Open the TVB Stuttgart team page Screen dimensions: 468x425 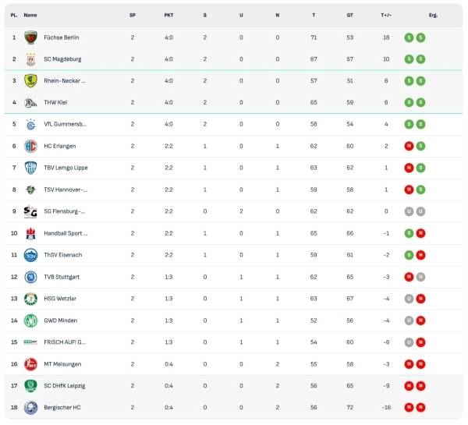click(x=62, y=277)
